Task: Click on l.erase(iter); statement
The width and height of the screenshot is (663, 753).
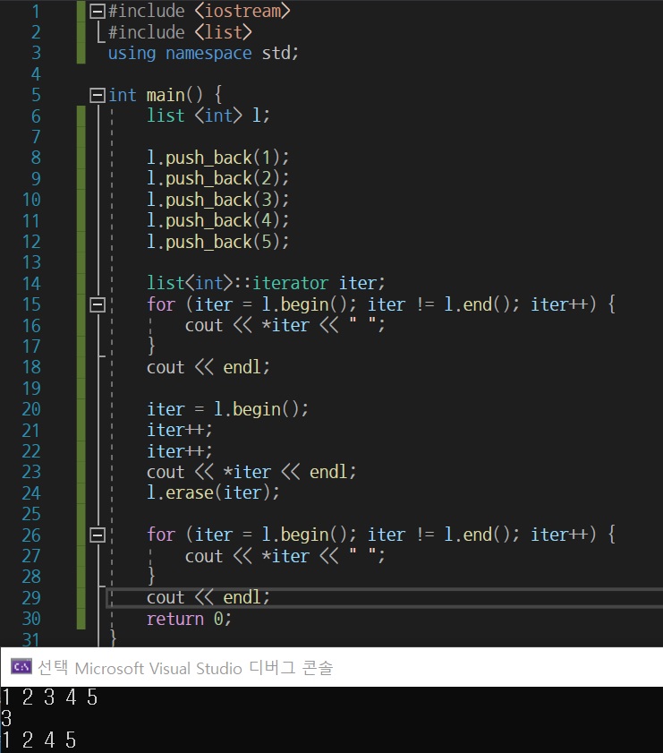Action: (x=213, y=492)
